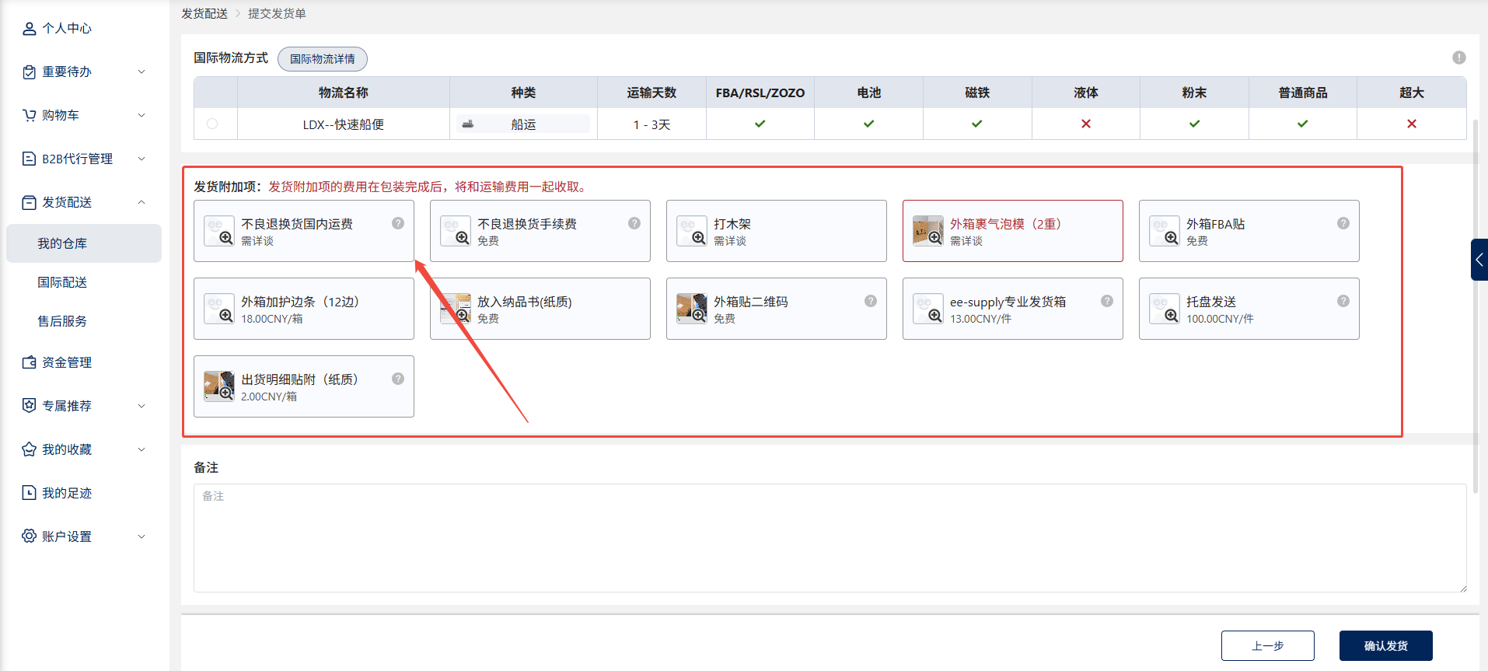Zoom the 出货明细贴附 product thumbnail
The height and width of the screenshot is (671, 1488).
pyautogui.click(x=219, y=386)
